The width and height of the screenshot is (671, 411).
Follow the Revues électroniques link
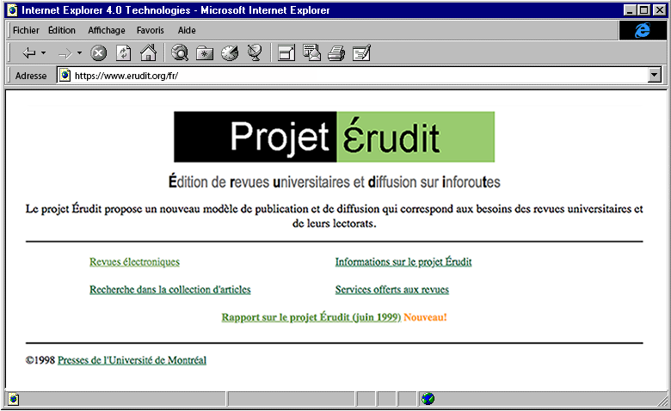(134, 262)
